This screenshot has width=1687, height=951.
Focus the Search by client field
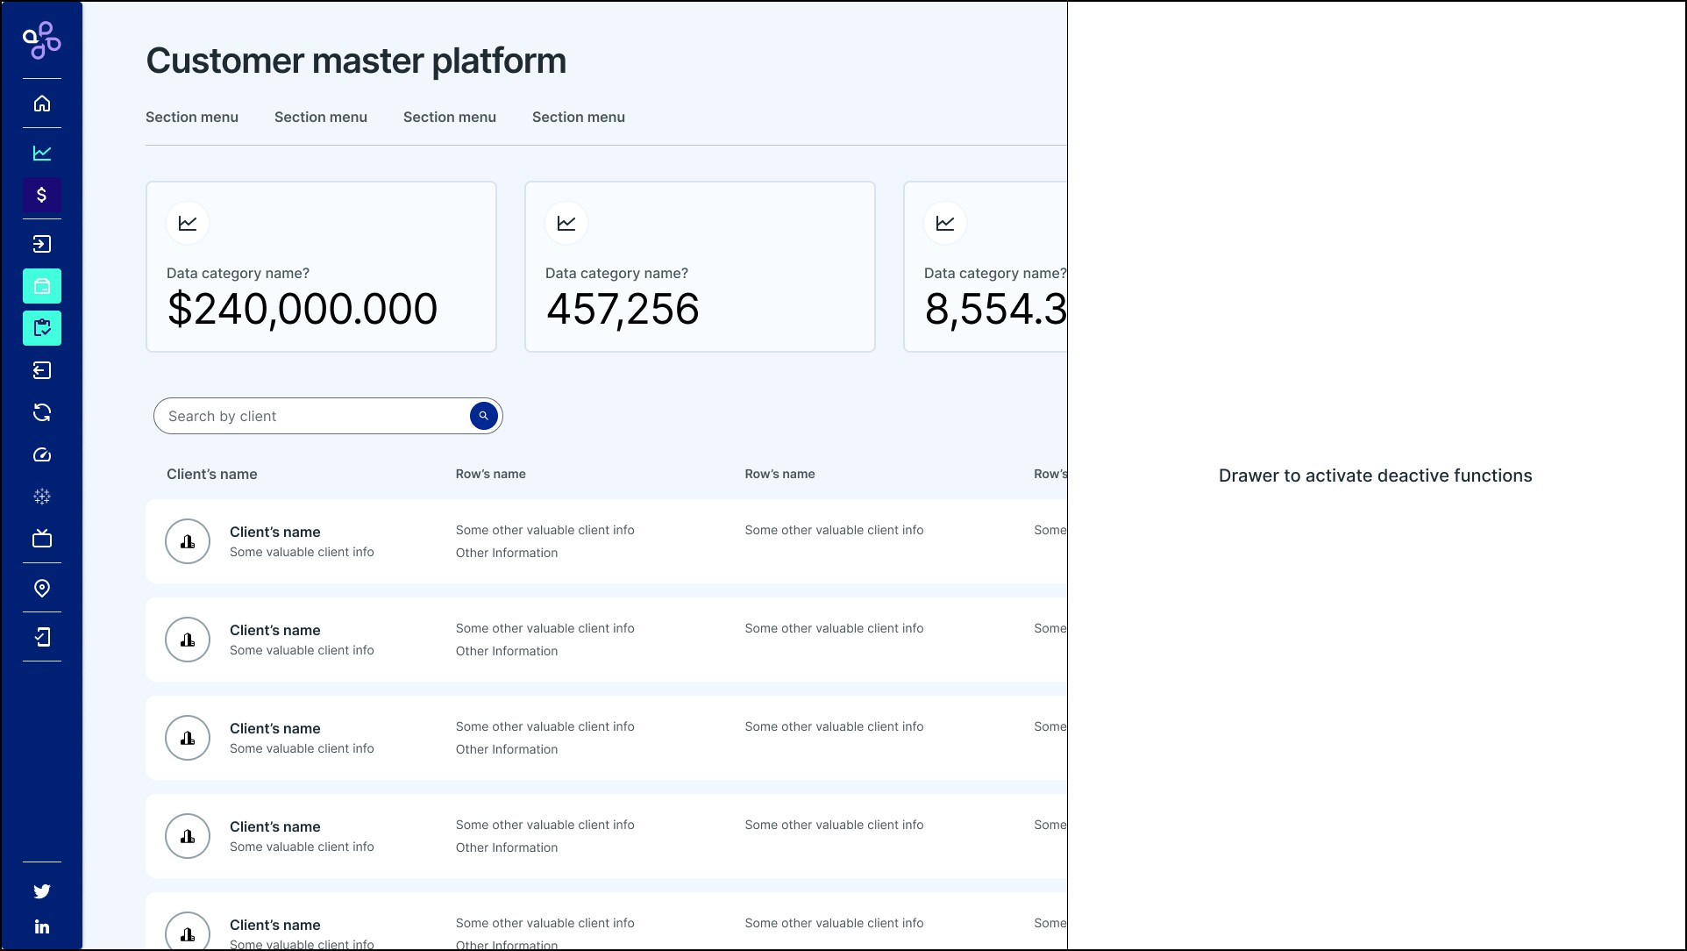328,416
